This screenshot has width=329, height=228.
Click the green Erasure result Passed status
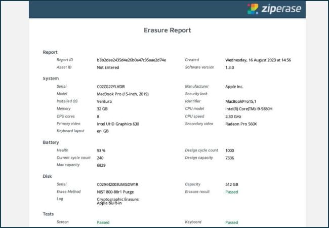(x=231, y=192)
